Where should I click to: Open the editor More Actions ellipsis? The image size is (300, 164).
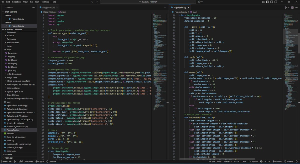(297, 8)
